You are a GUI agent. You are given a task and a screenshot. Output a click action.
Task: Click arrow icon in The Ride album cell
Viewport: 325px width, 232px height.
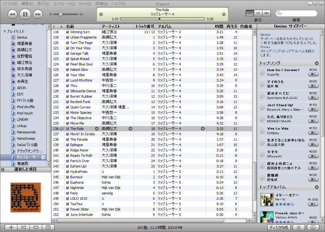coord(203,129)
